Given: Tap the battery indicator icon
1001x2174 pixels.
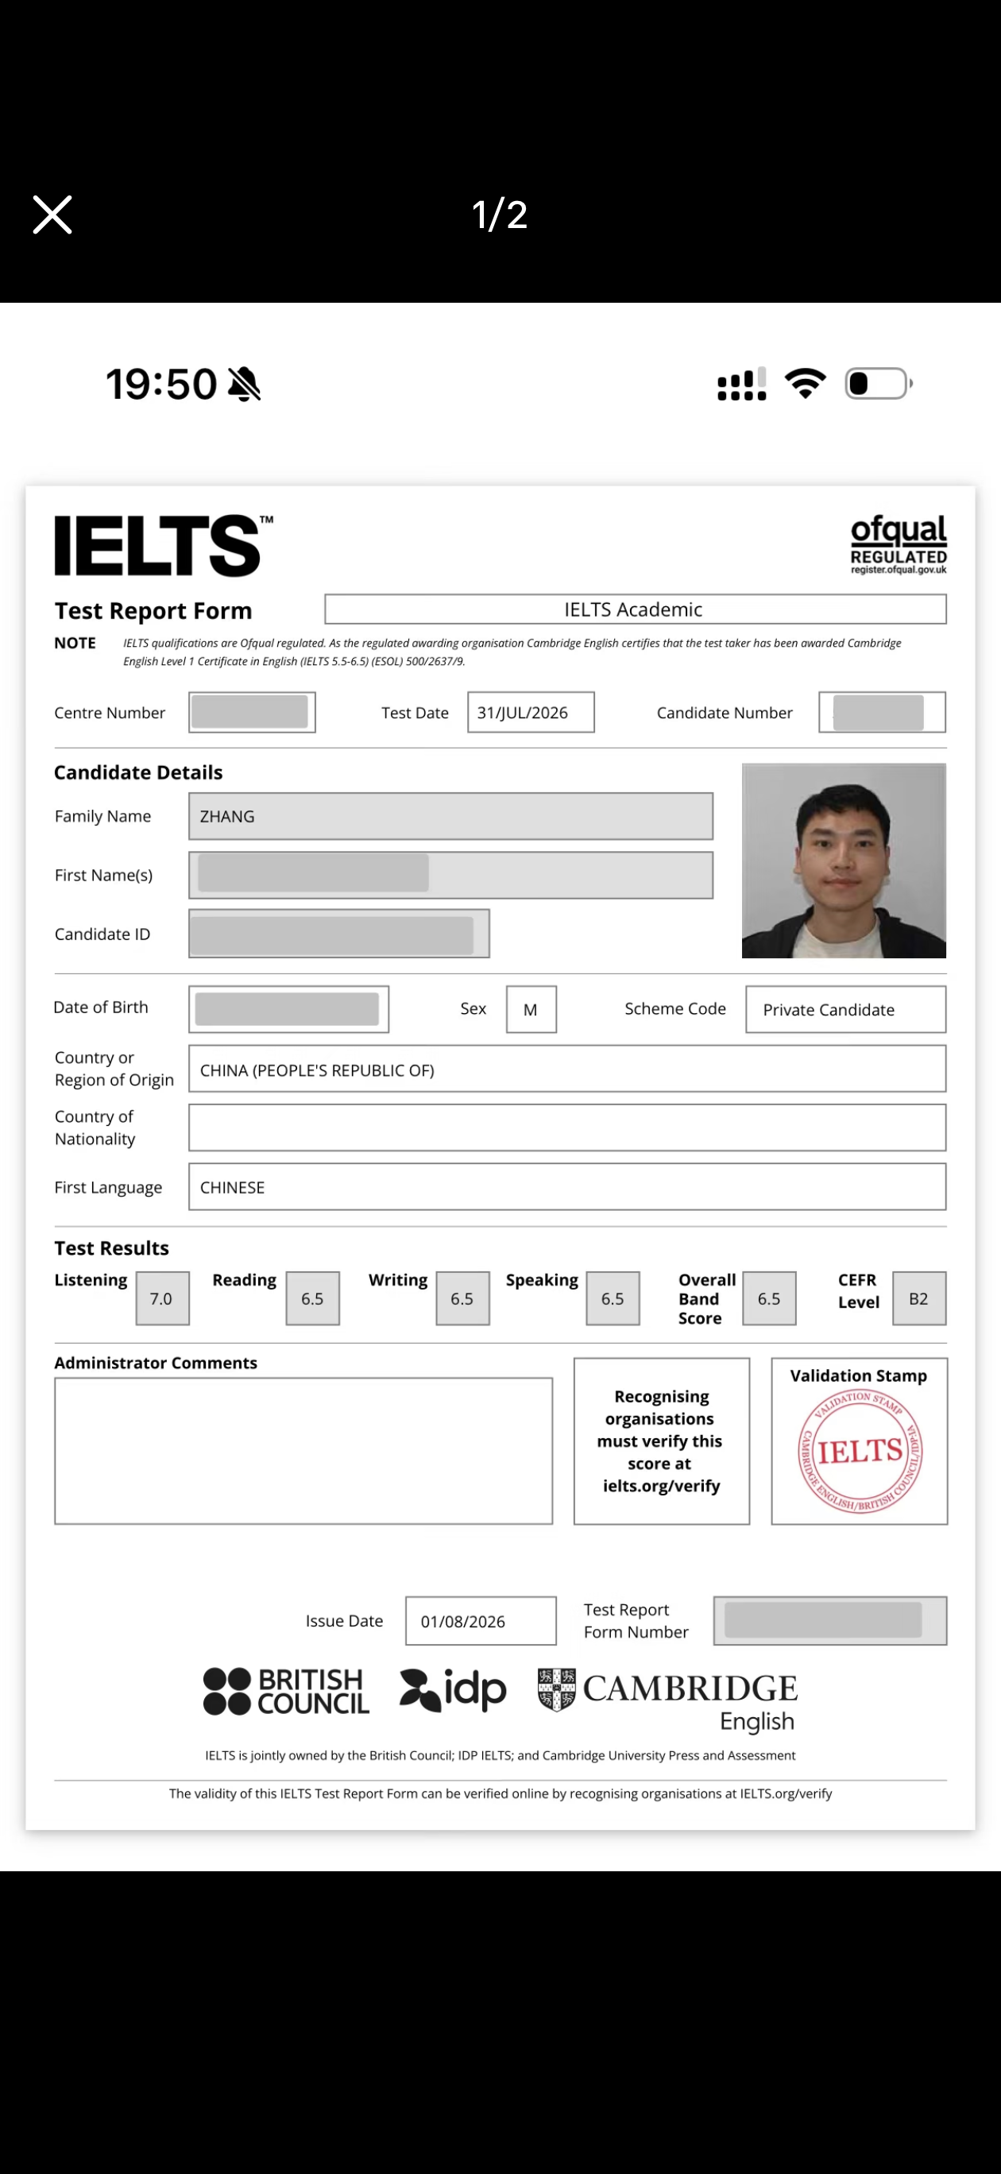Looking at the screenshot, I should pyautogui.click(x=879, y=384).
